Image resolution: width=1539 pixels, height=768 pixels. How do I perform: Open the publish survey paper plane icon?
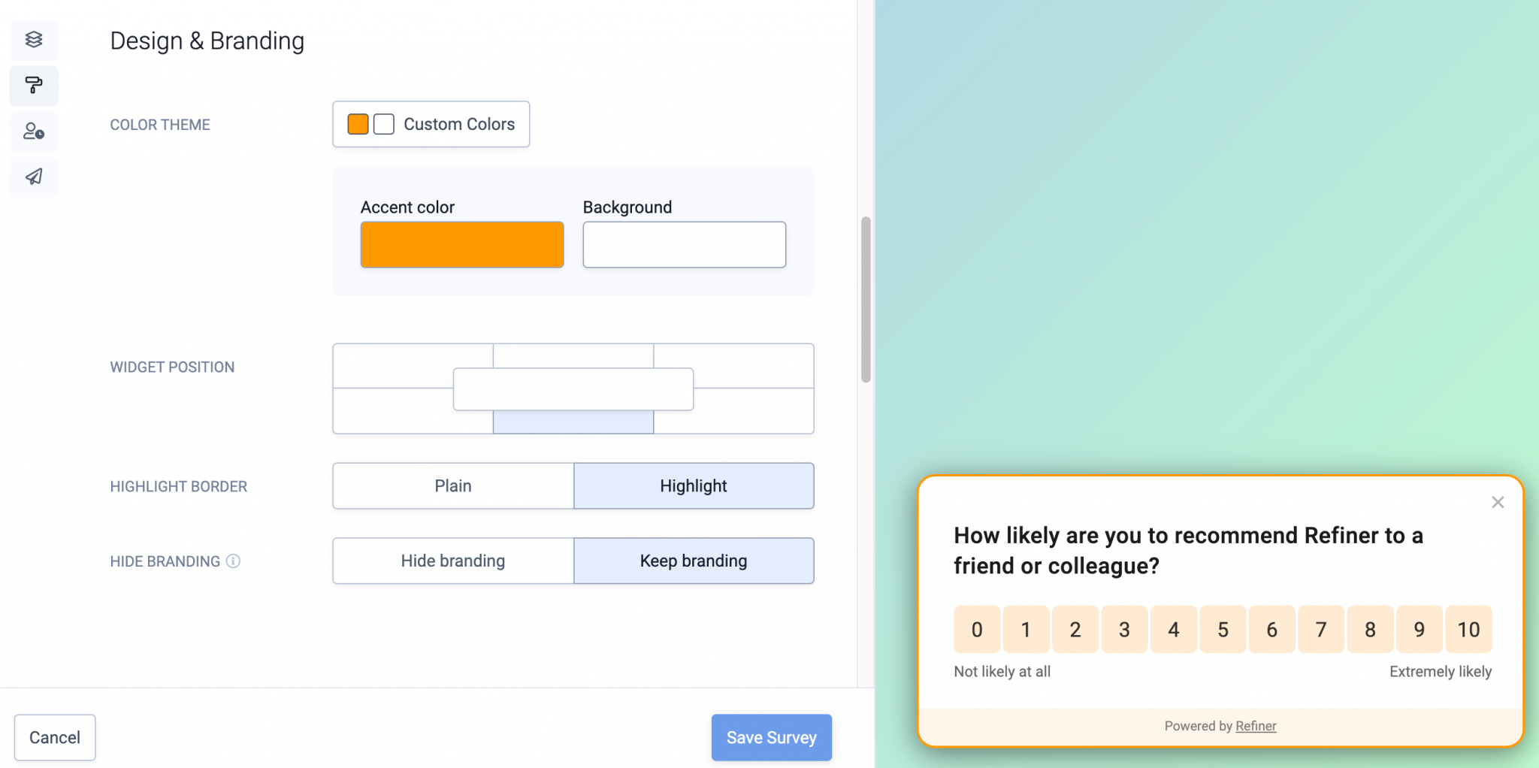pos(33,177)
